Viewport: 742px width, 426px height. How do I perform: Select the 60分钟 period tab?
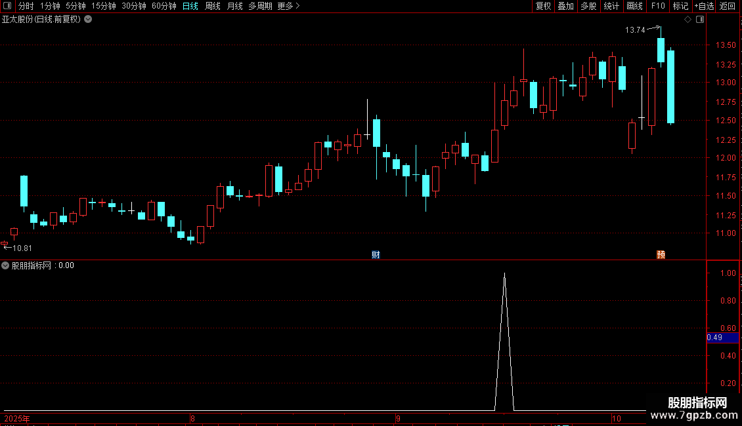[x=164, y=6]
